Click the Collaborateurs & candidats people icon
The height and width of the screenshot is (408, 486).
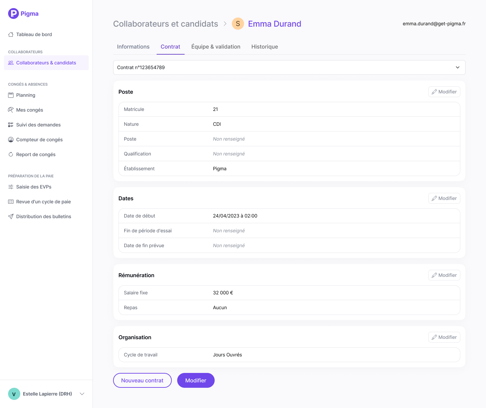pyautogui.click(x=11, y=63)
